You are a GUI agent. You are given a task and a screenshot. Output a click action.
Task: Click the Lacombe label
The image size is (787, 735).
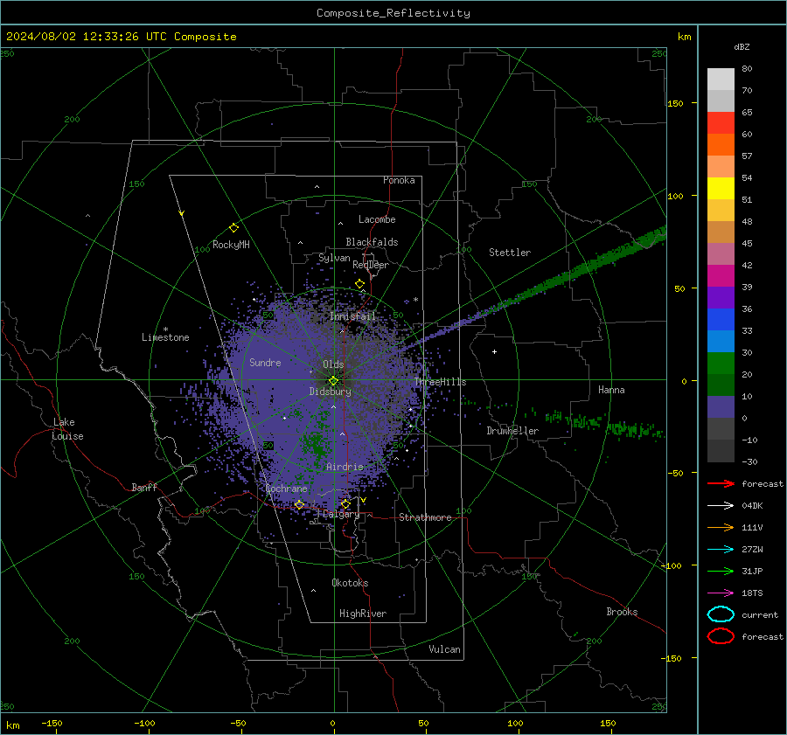pos(377,219)
